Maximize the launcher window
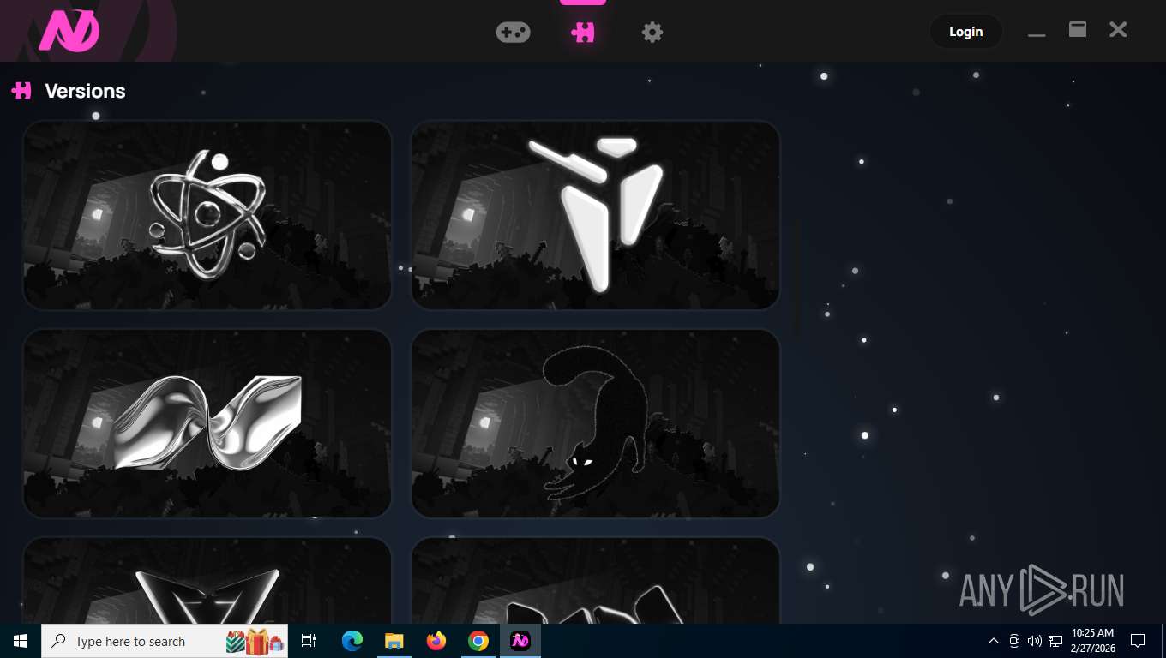Viewport: 1166px width, 658px height. pos(1078,30)
